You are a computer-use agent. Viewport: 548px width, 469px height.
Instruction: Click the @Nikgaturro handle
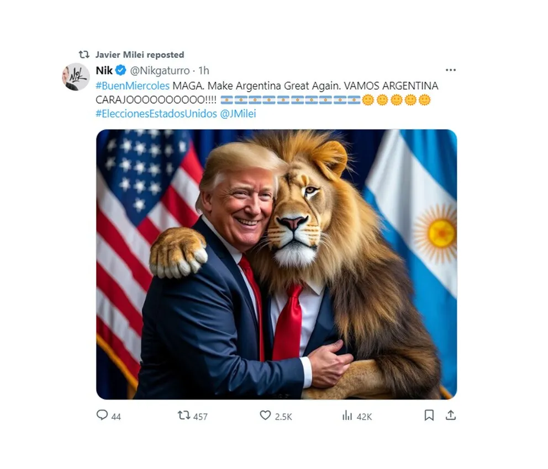[161, 70]
